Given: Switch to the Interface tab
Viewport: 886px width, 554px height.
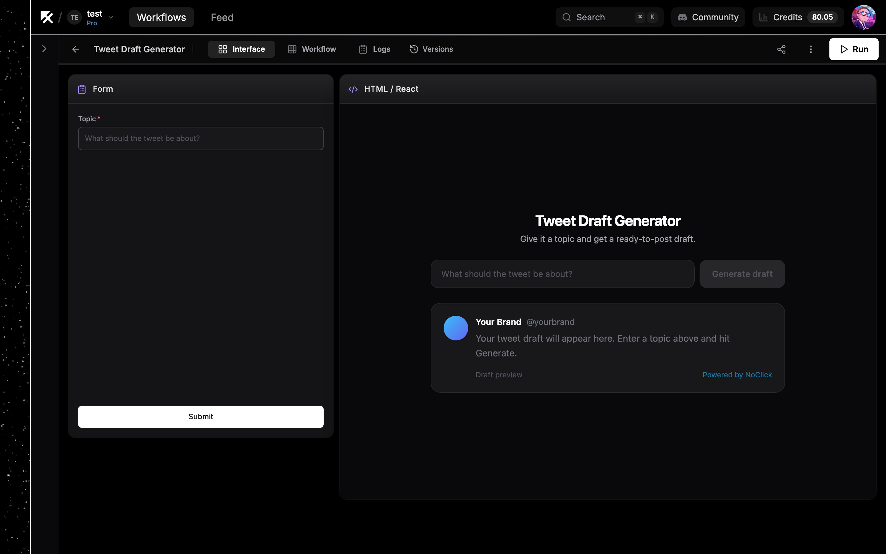Looking at the screenshot, I should pos(241,49).
